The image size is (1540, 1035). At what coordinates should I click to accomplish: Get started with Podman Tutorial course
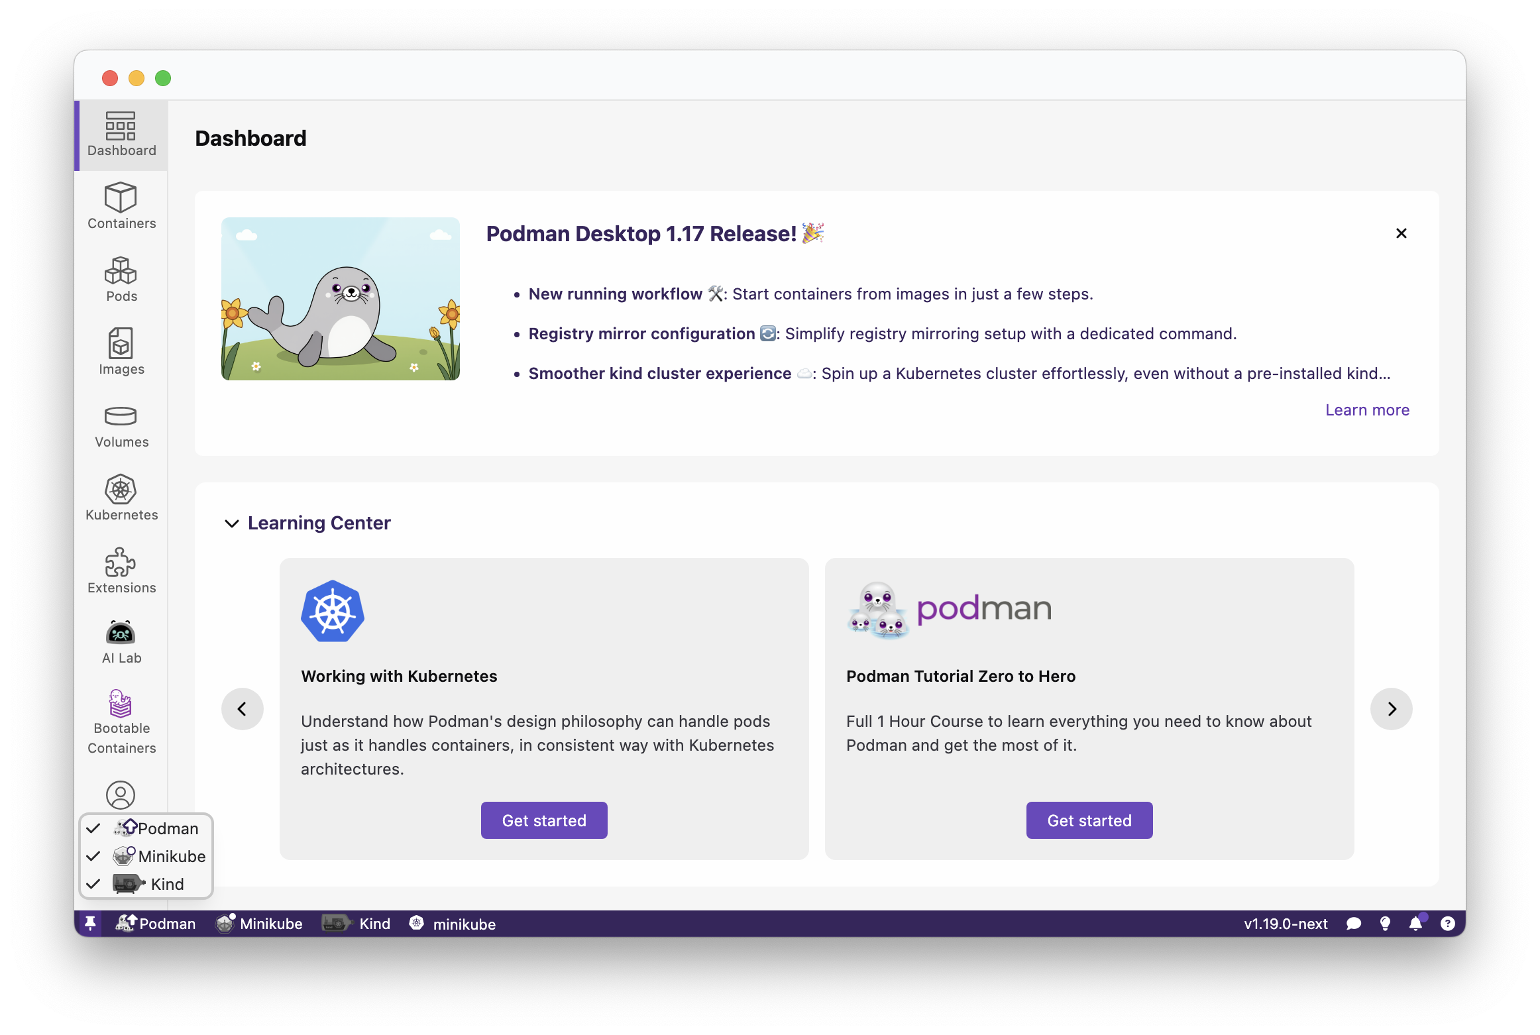(1089, 820)
